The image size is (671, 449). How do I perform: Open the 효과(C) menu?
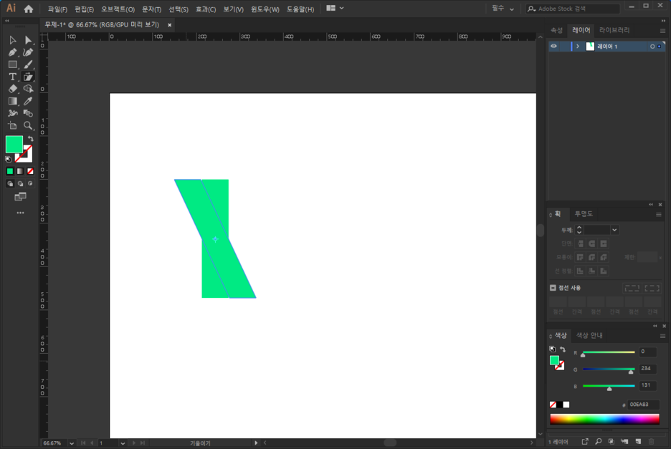pyautogui.click(x=206, y=9)
